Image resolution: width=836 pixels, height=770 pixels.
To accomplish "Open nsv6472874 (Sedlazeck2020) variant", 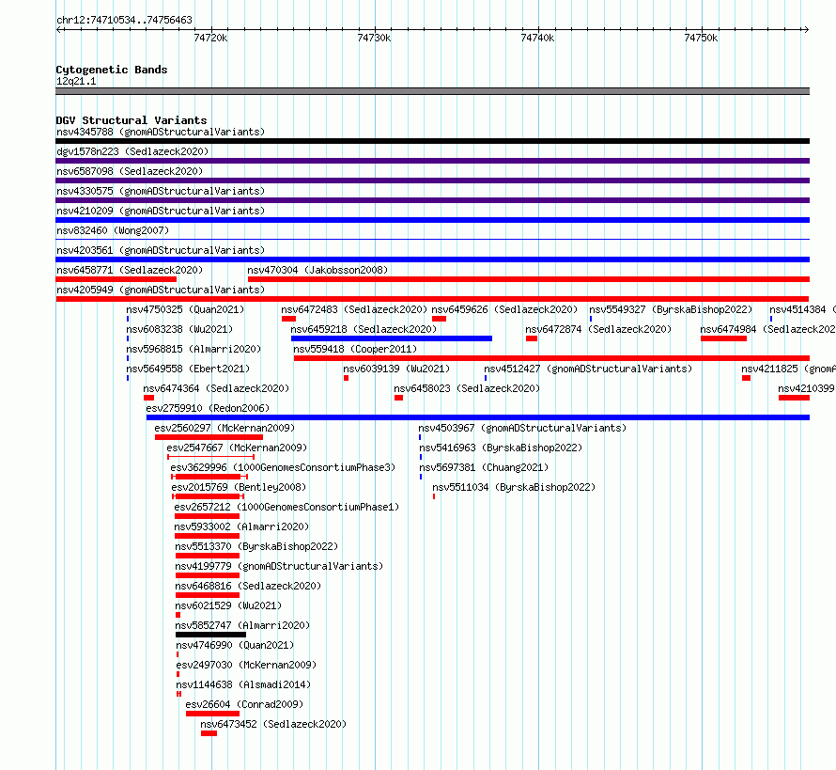I will pyautogui.click(x=598, y=329).
